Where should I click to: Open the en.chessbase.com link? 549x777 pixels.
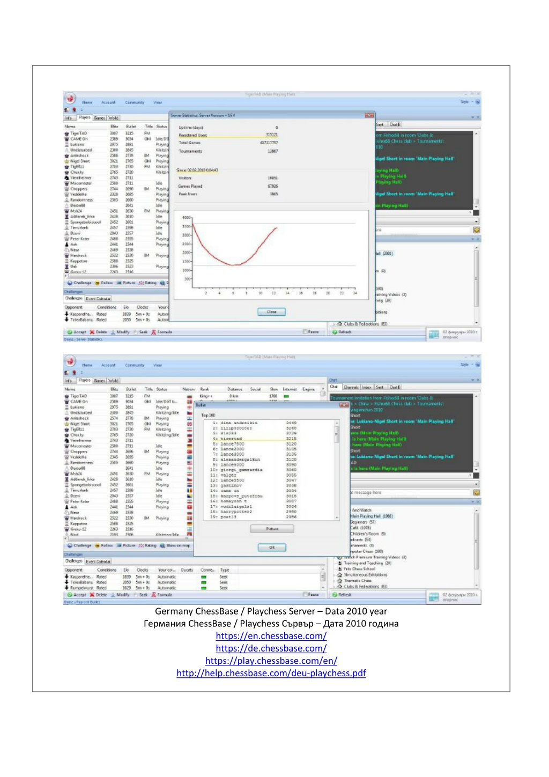[x=271, y=636]
